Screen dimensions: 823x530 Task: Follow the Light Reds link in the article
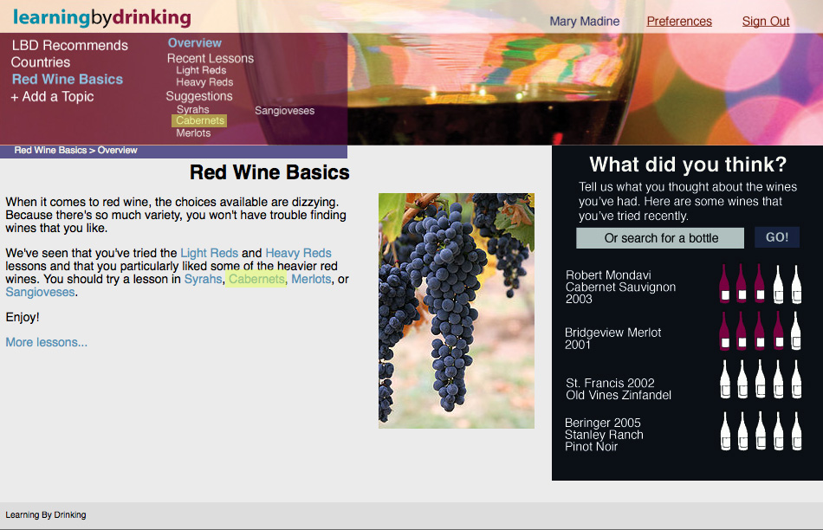(x=209, y=253)
